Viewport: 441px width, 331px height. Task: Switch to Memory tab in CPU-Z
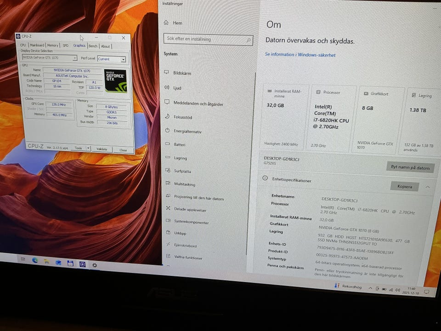[x=52, y=45]
